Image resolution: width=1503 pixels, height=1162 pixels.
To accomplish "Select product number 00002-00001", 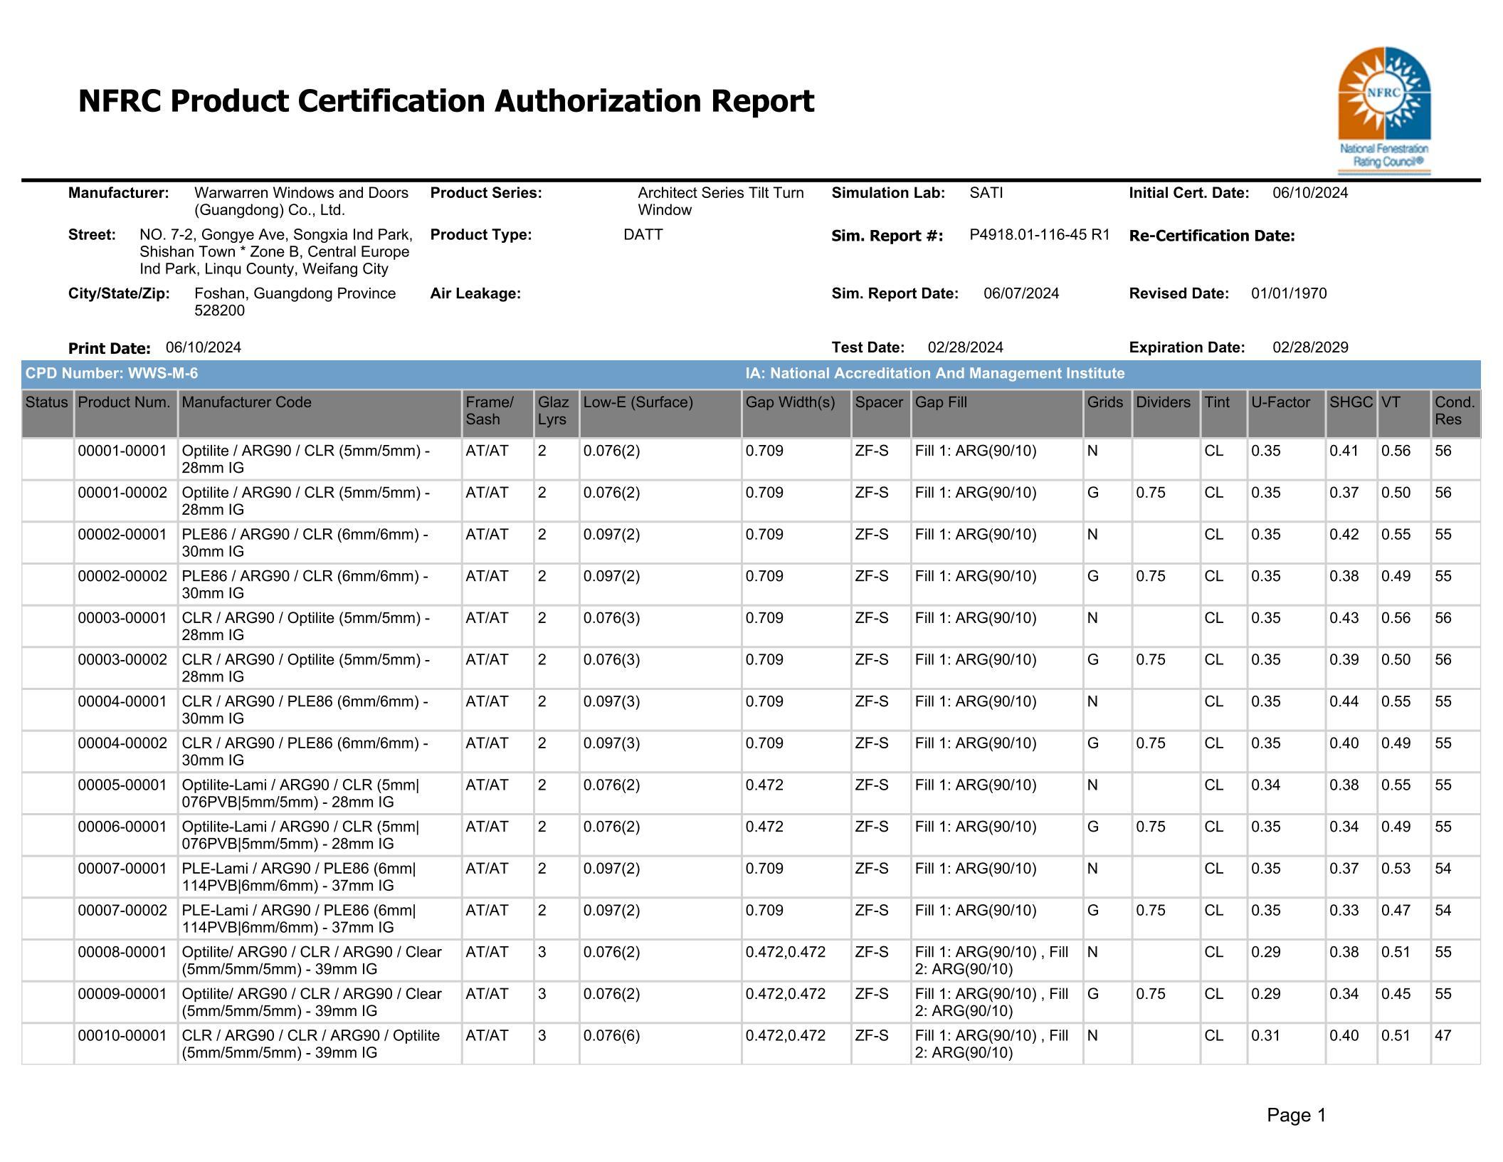I will tap(122, 535).
